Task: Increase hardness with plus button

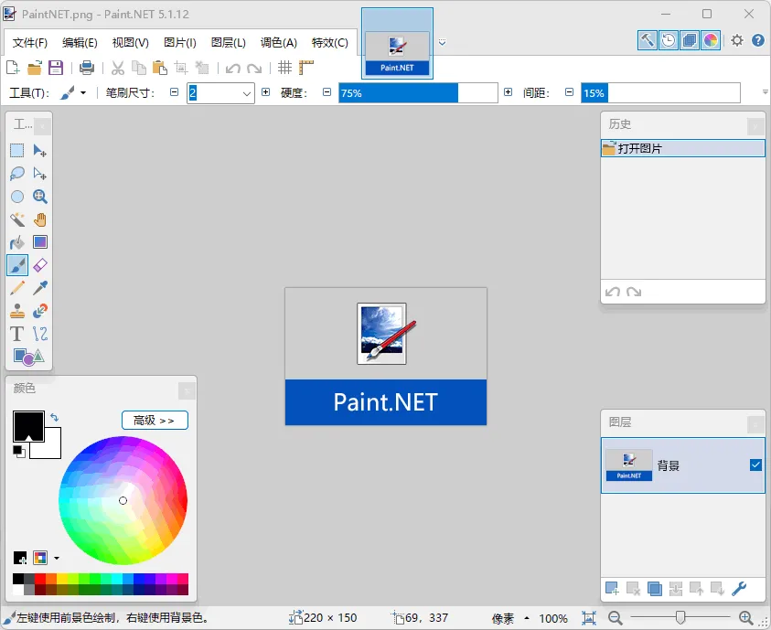Action: point(508,92)
